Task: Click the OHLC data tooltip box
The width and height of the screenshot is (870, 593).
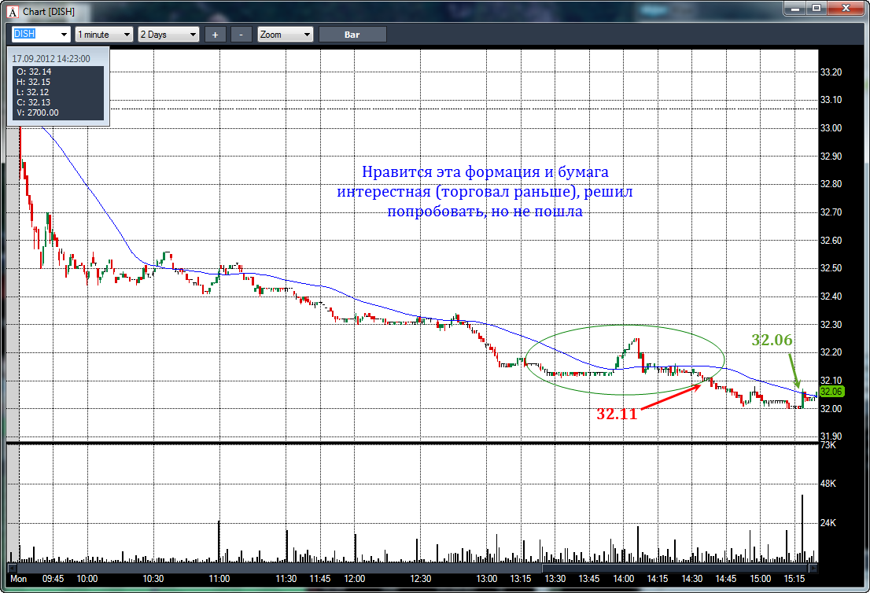Action: [x=57, y=87]
